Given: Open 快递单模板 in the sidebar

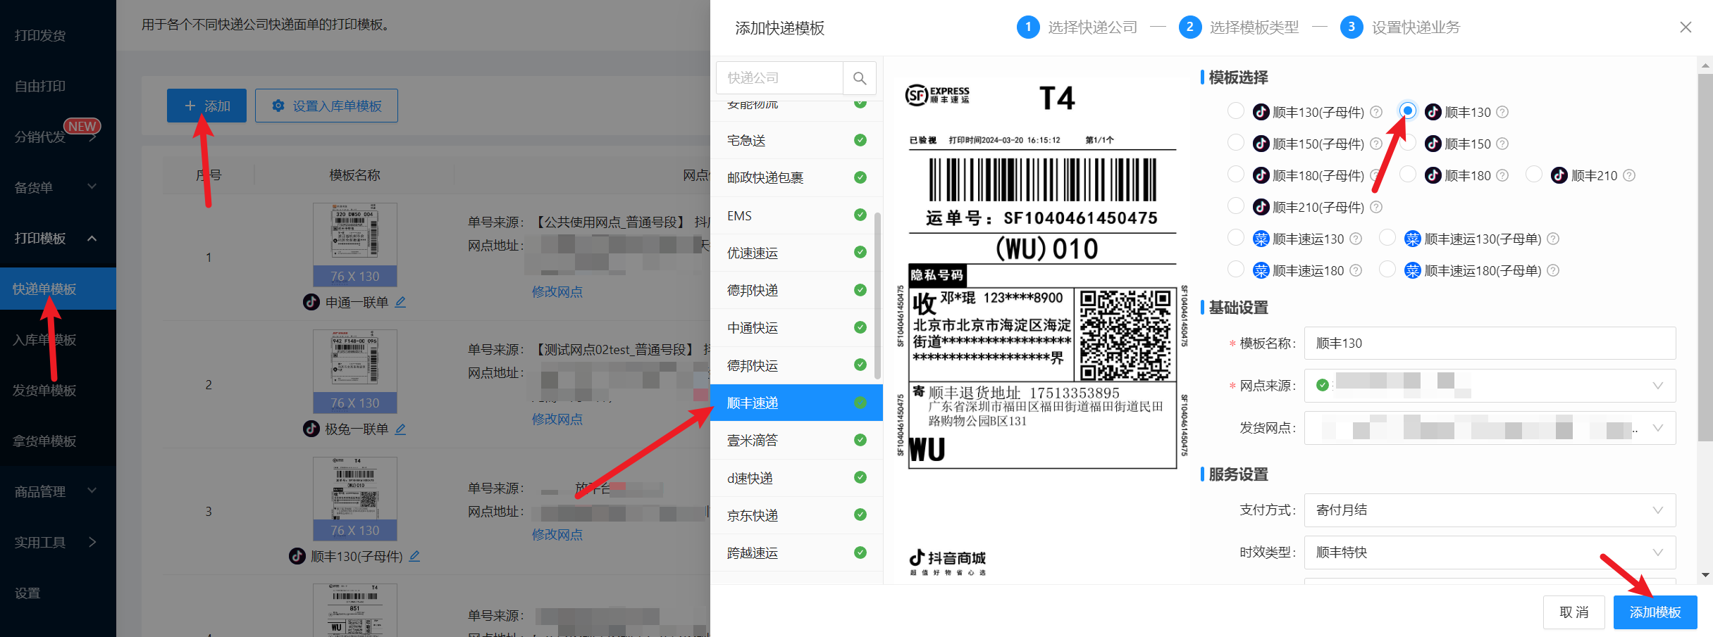Looking at the screenshot, I should click(x=58, y=289).
